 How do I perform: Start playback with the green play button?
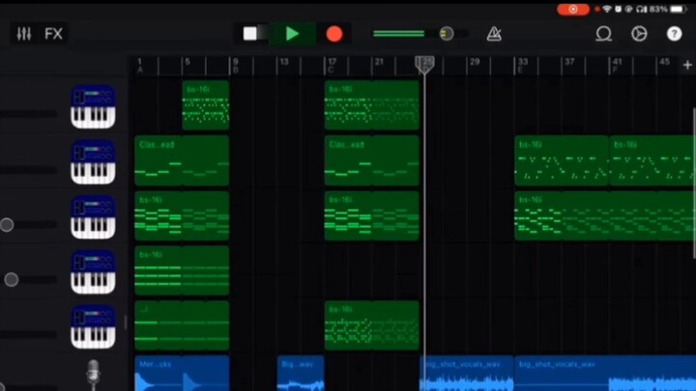coord(292,34)
